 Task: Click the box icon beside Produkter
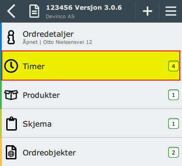coord(11,95)
